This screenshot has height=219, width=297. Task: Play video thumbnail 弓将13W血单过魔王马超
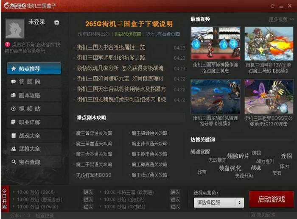click(x=269, y=44)
